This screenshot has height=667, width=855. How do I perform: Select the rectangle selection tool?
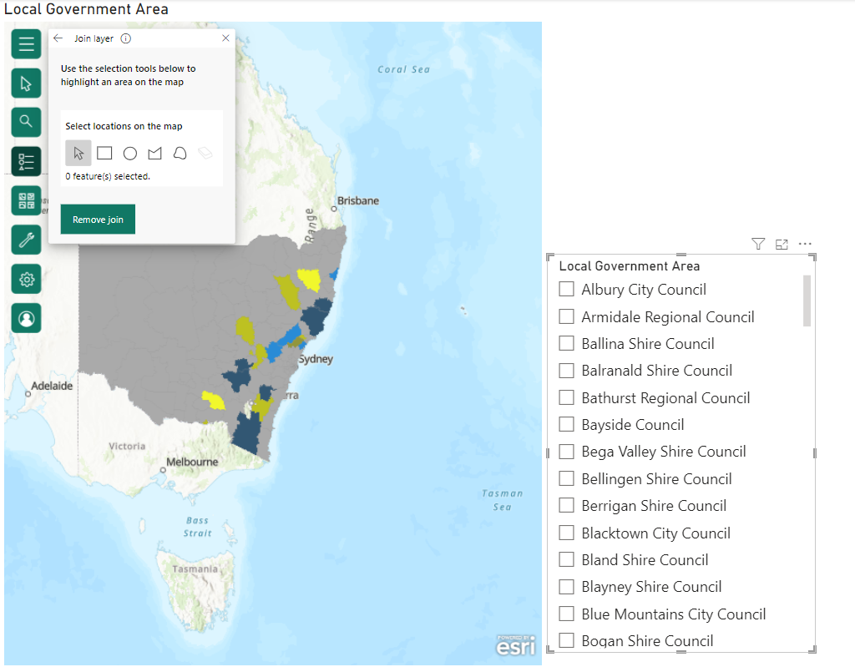coord(104,153)
